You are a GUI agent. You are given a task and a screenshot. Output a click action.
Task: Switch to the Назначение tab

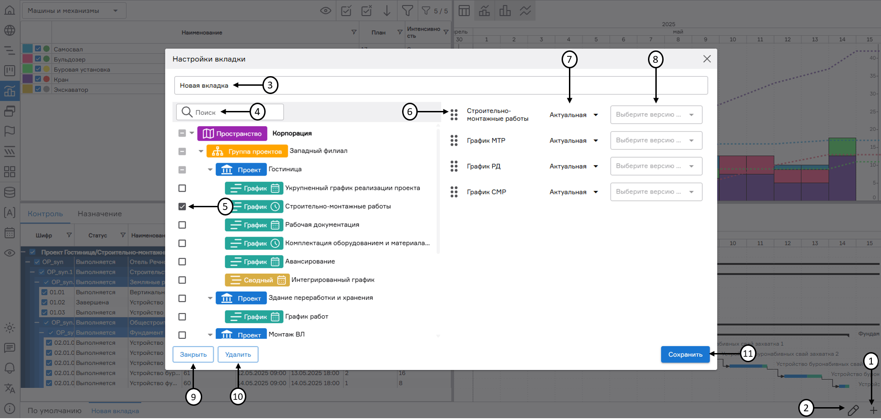pyautogui.click(x=100, y=214)
